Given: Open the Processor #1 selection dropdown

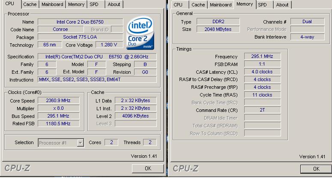Looking at the screenshot, I should click(x=61, y=143).
